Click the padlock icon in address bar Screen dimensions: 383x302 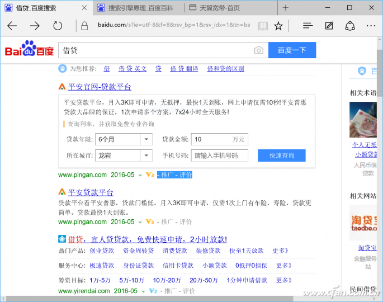pyautogui.click(x=84, y=26)
